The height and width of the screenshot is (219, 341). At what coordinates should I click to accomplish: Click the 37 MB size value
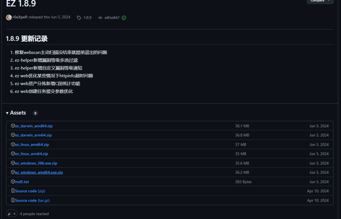(241, 144)
